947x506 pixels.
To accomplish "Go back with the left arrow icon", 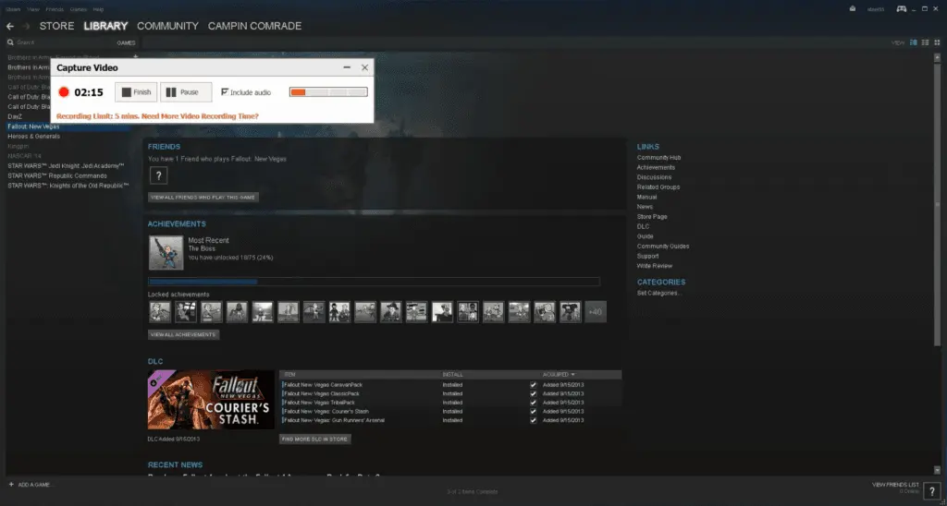I will click(10, 27).
